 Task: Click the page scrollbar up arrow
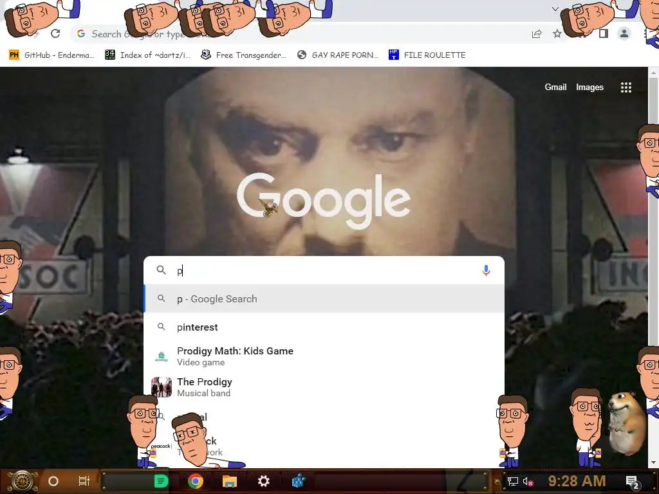[653, 73]
